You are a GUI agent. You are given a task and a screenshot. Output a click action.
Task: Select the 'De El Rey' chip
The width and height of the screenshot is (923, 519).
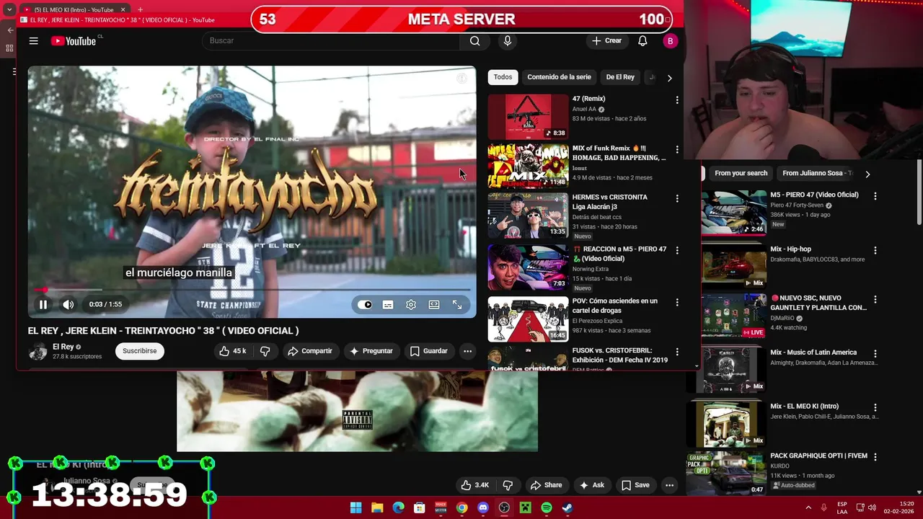click(620, 77)
